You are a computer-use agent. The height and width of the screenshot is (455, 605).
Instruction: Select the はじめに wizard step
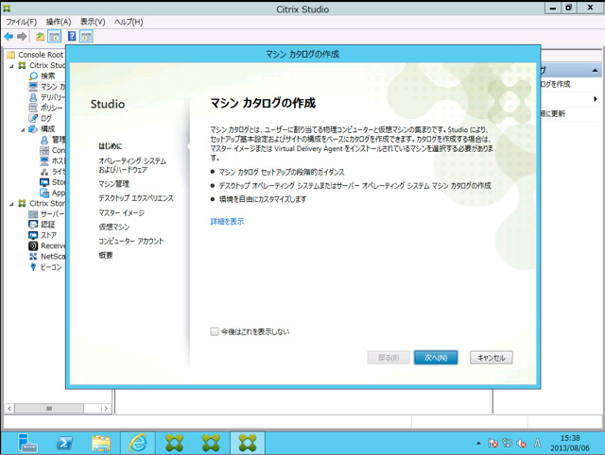[111, 146]
